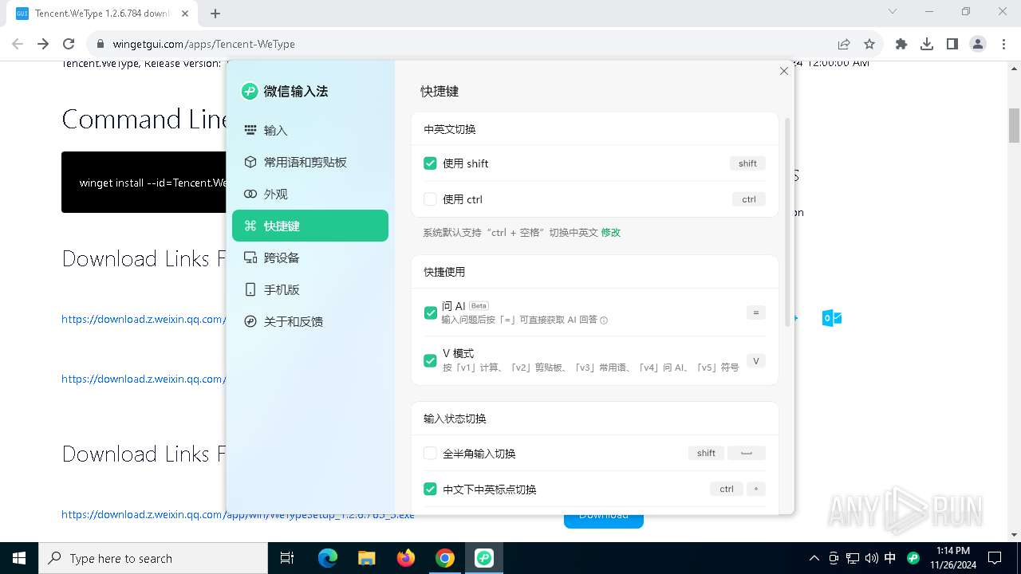1021x574 pixels.
Task: Open the 跨设备 section
Action: pos(309,258)
